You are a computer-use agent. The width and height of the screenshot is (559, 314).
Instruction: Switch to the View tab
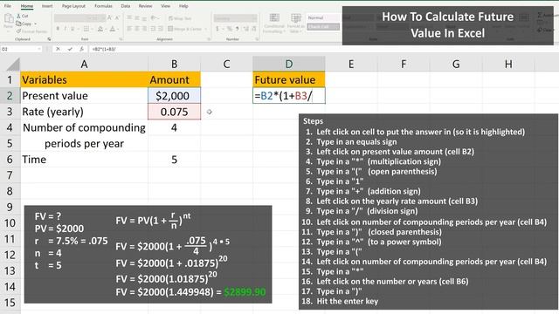tap(165, 6)
